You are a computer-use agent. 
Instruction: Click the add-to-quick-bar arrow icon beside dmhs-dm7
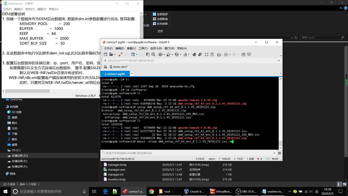tap(105, 67)
